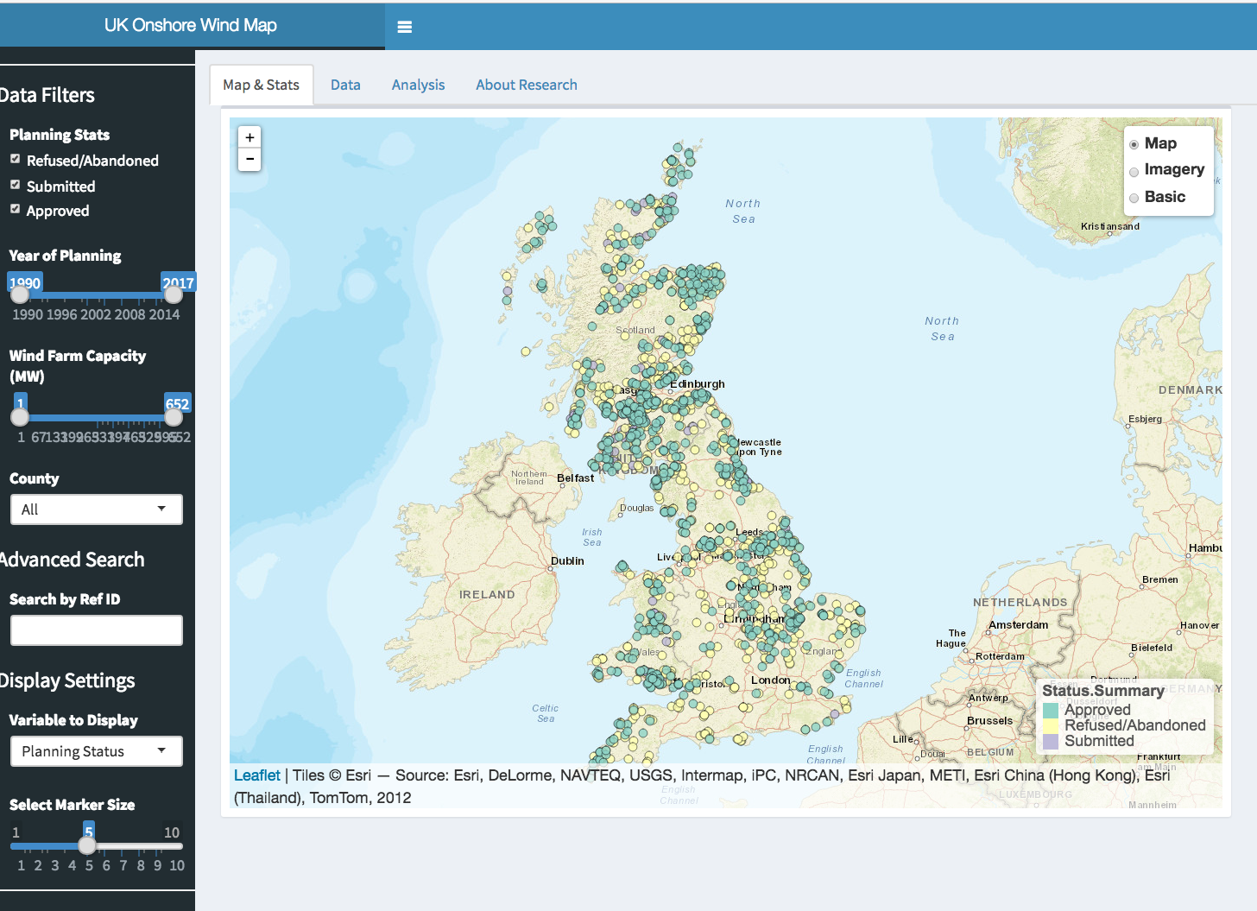Disable the Approved checkbox
Screen dimensions: 1257x911
pyautogui.click(x=15, y=209)
